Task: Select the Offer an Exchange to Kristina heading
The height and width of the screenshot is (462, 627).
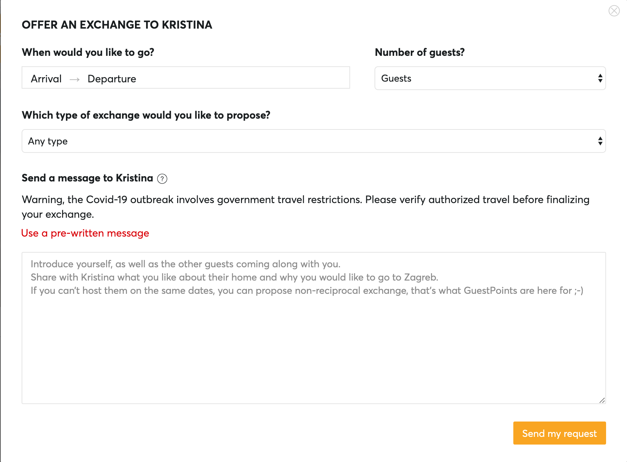Action: tap(117, 25)
